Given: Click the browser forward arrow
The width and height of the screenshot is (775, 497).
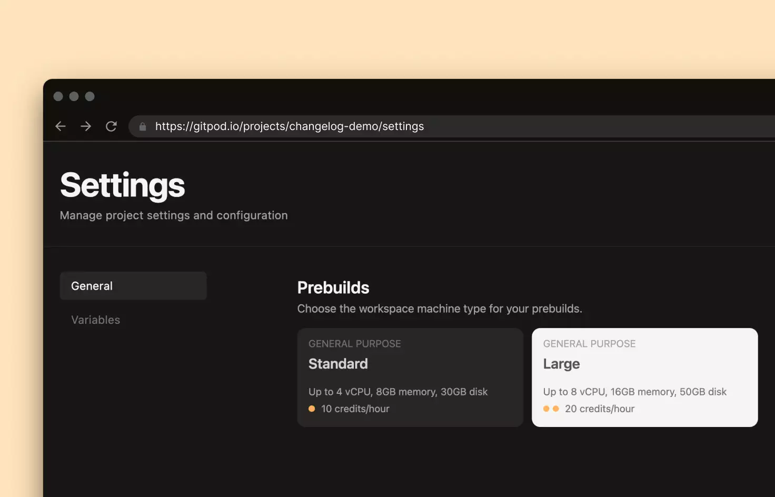Looking at the screenshot, I should 86,126.
